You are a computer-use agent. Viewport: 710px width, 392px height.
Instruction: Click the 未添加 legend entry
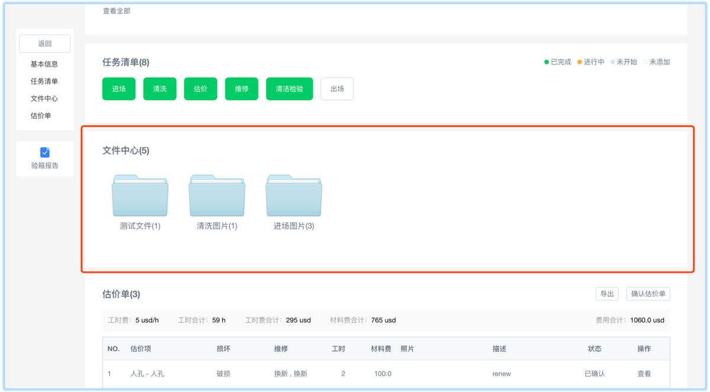point(657,62)
